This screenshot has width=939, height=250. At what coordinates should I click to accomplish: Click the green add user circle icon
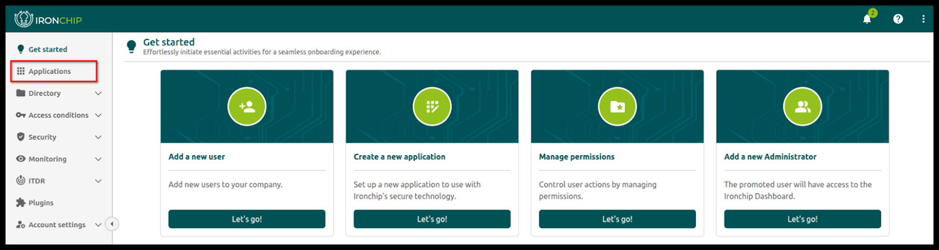(247, 107)
